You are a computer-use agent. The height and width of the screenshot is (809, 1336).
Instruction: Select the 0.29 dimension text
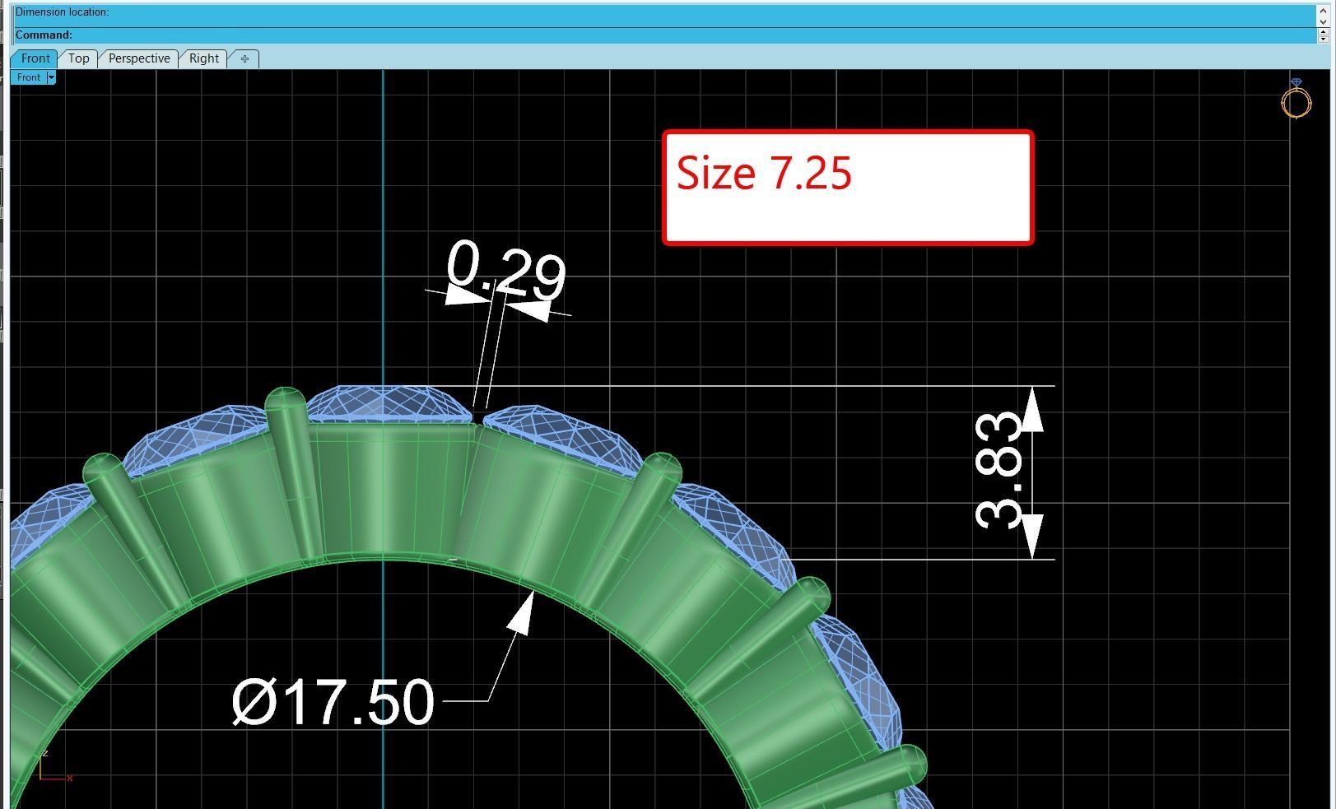(x=506, y=271)
